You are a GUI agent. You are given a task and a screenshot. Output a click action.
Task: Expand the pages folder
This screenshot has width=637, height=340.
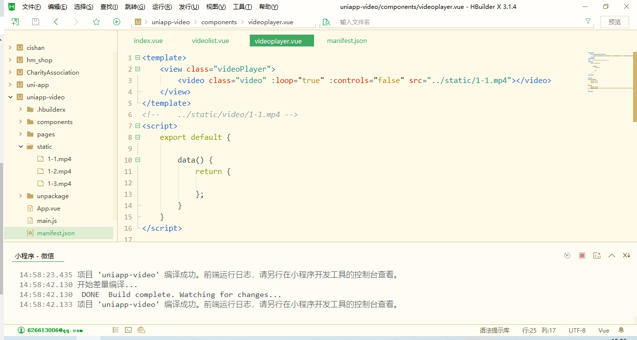tap(20, 134)
